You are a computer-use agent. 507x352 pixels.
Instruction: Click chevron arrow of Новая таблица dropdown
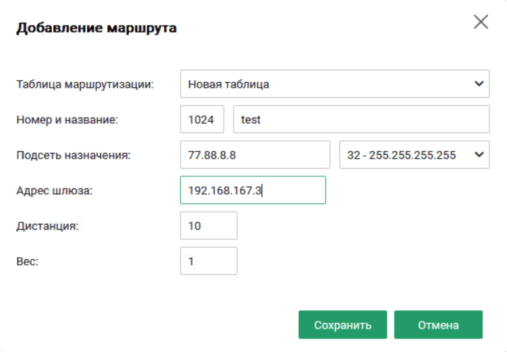pyautogui.click(x=477, y=84)
